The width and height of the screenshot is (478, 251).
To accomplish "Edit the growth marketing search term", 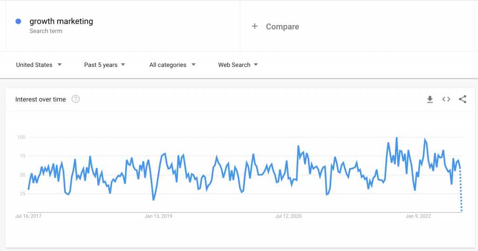I will point(61,21).
